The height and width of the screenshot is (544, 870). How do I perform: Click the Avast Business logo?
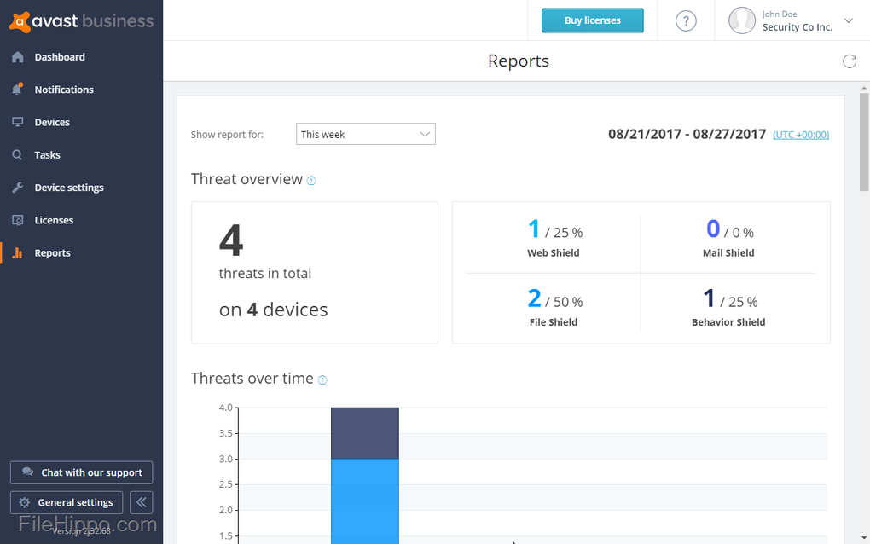click(x=82, y=21)
